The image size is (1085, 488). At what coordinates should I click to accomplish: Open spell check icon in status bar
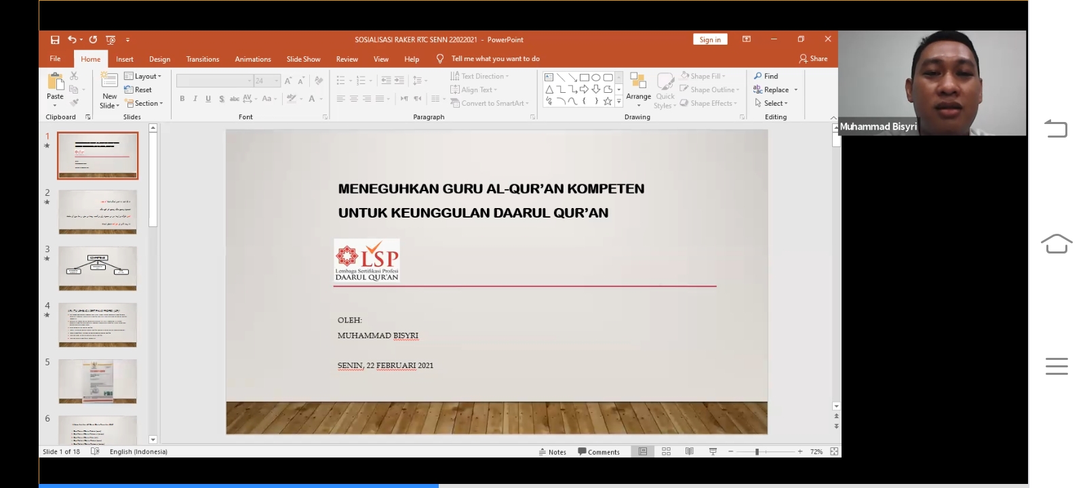pyautogui.click(x=95, y=451)
